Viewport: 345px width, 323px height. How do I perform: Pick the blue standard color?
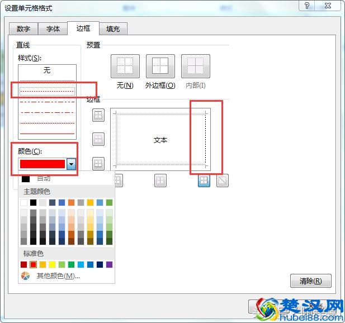point(90,264)
